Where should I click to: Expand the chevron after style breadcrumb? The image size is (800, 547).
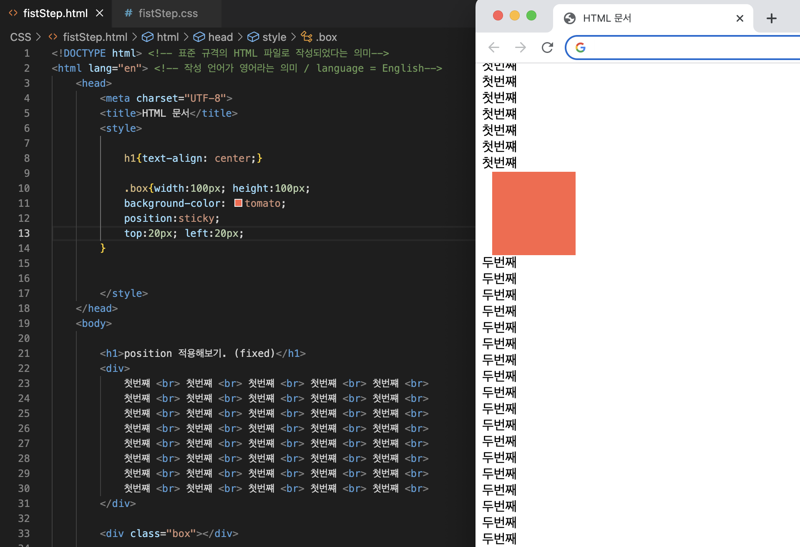point(294,37)
